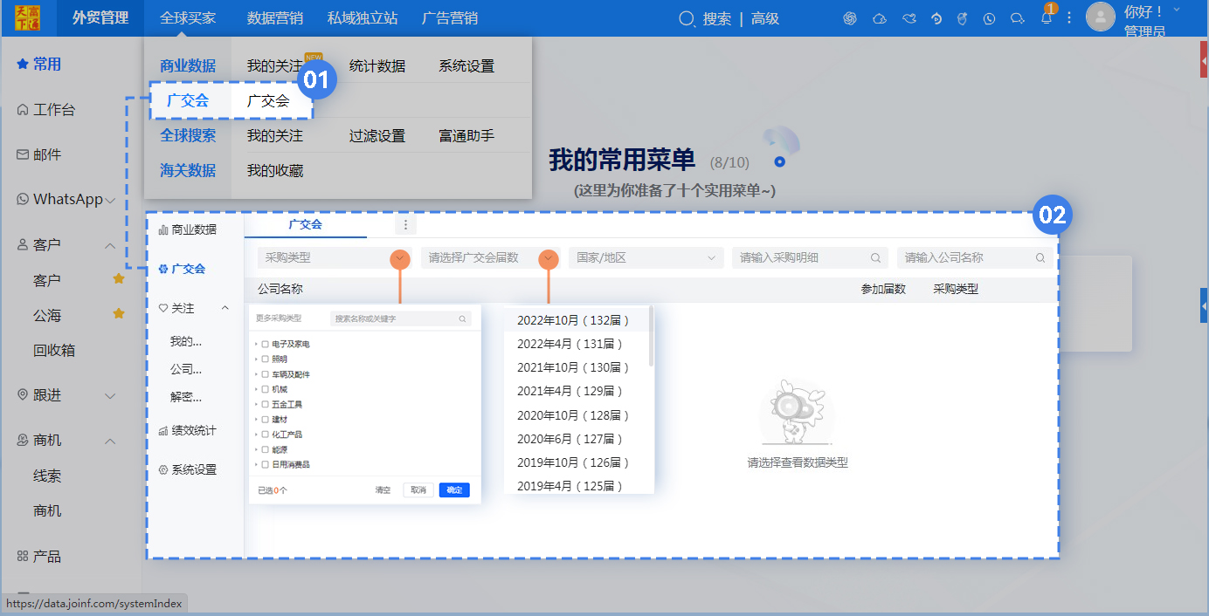
Task: Open the three-dot more menu beside 广交会 tab
Action: pos(405,225)
